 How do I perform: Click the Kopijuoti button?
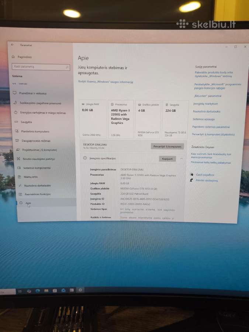click(x=167, y=159)
